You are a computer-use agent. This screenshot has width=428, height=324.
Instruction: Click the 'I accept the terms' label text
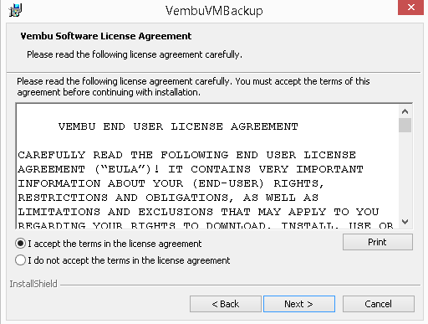pos(115,244)
